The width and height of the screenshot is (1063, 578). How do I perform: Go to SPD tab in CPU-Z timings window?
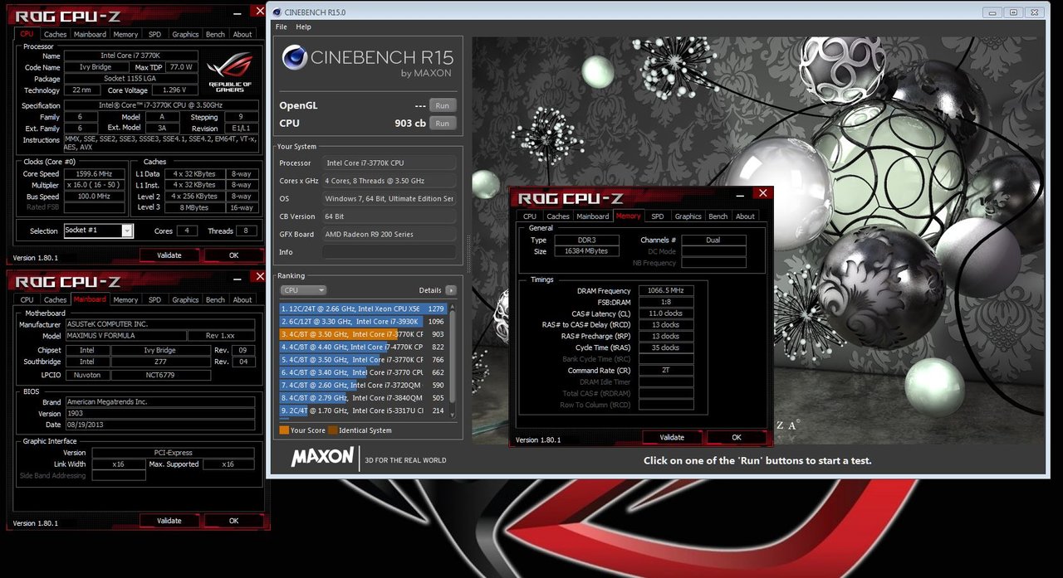pos(658,216)
